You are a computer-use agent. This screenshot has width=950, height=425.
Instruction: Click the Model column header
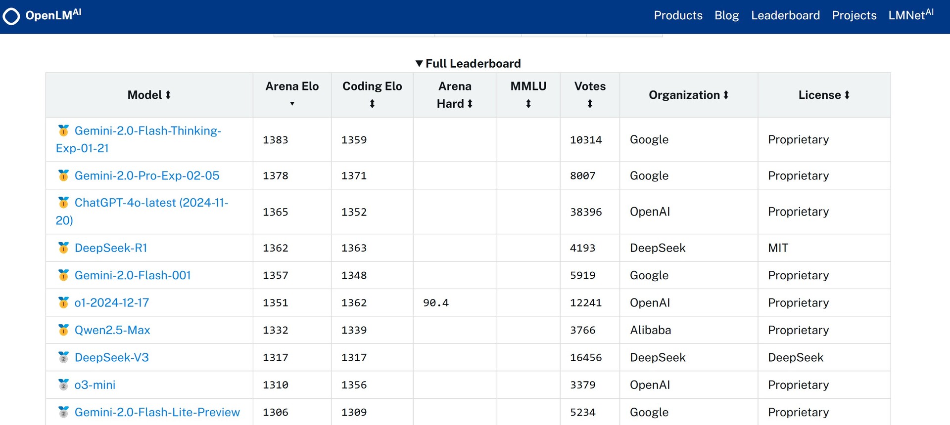pyautogui.click(x=149, y=95)
